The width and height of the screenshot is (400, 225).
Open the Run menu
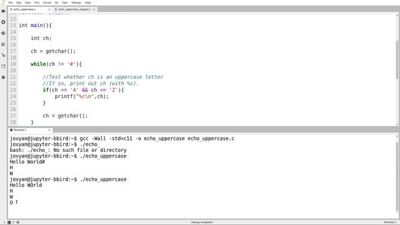37,2
